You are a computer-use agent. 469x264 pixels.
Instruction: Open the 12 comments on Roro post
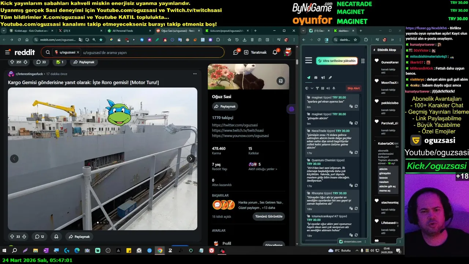pyautogui.click(x=40, y=236)
